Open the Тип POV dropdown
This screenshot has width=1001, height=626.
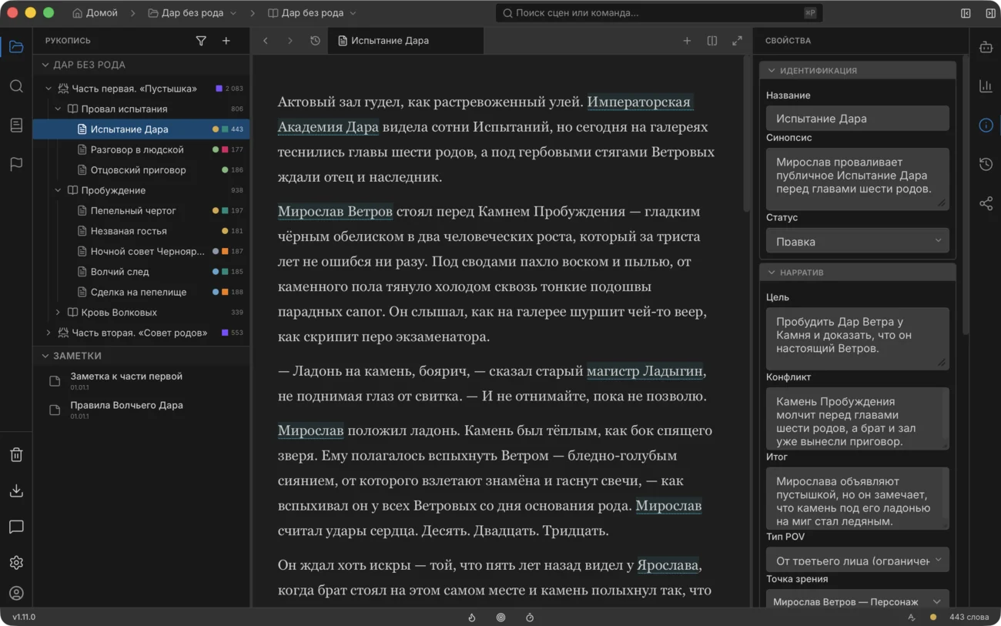[x=857, y=561]
